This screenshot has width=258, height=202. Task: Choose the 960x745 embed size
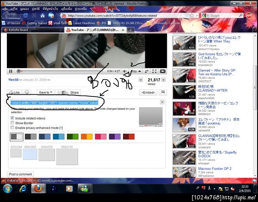(x=67, y=157)
